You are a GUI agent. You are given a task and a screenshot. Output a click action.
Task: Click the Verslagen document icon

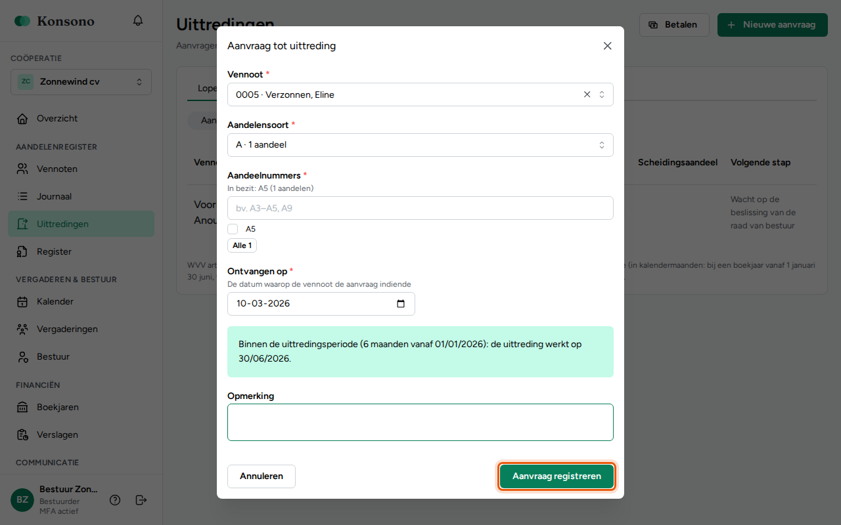coord(22,434)
